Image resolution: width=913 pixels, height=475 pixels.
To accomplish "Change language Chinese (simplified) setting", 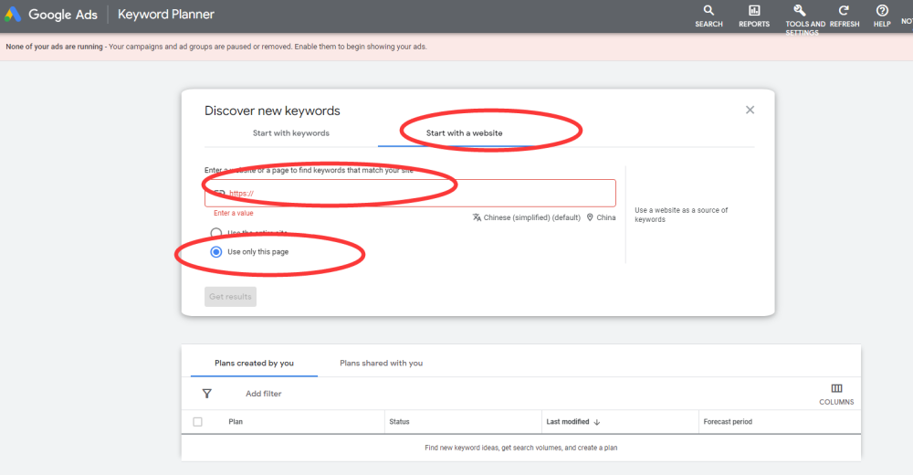I will [x=527, y=217].
